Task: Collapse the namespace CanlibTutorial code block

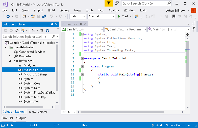Action: point(82,58)
